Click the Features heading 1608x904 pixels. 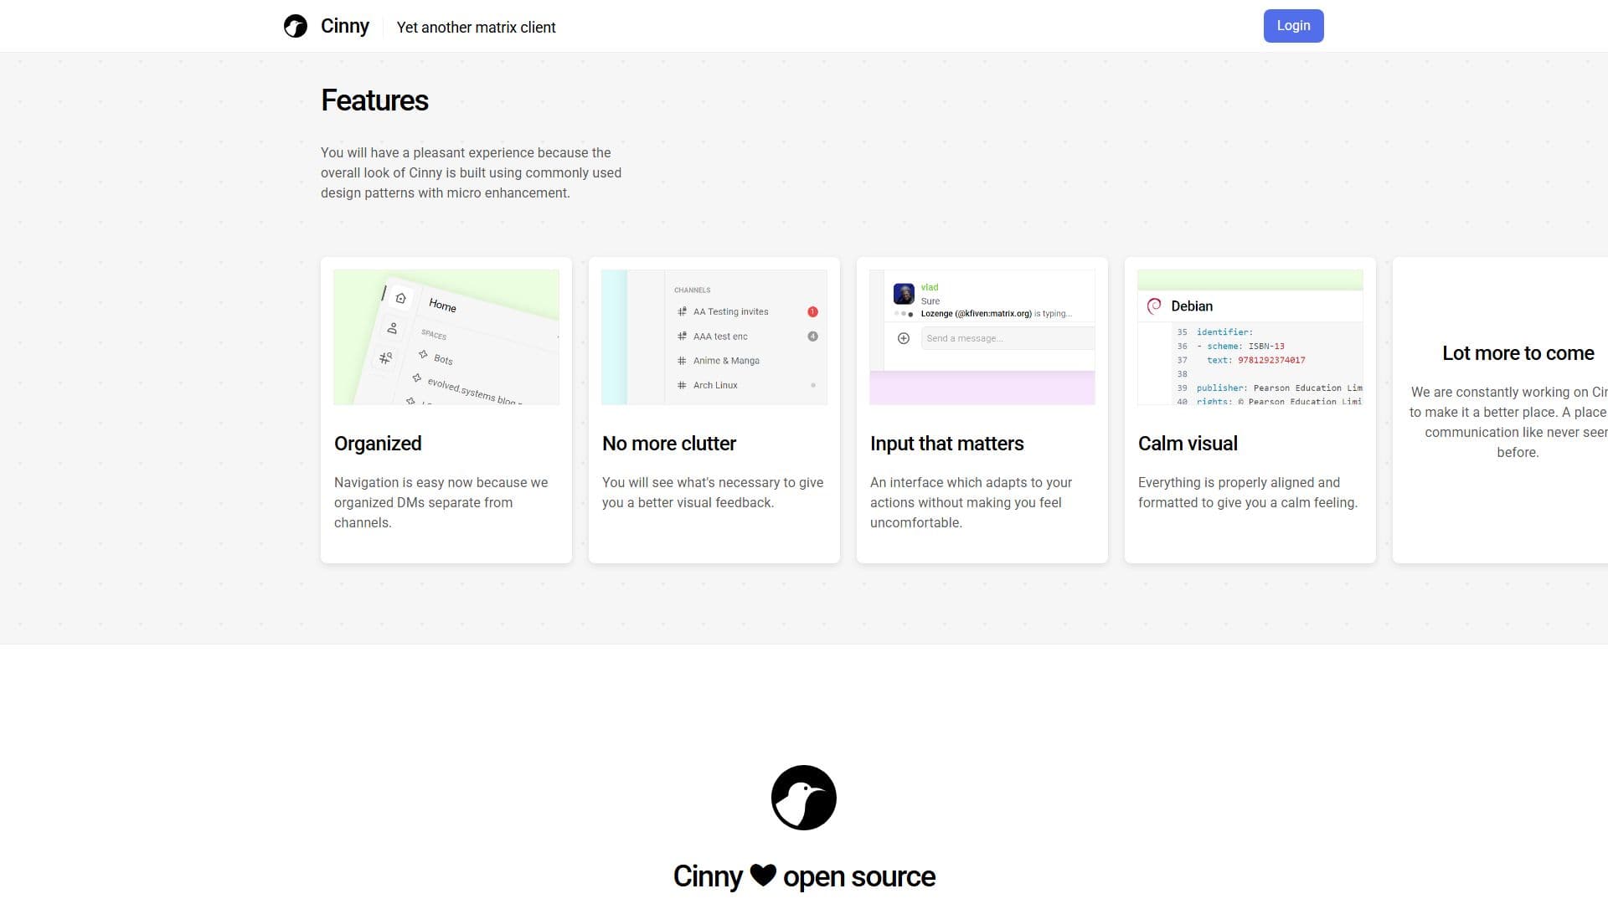(x=374, y=100)
